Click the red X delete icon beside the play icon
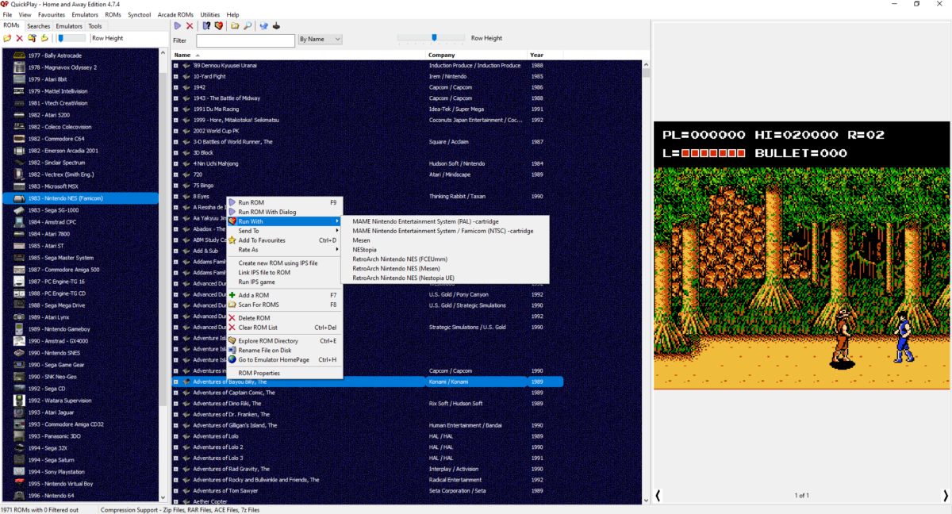Screen dimensions: 952x514 point(190,26)
